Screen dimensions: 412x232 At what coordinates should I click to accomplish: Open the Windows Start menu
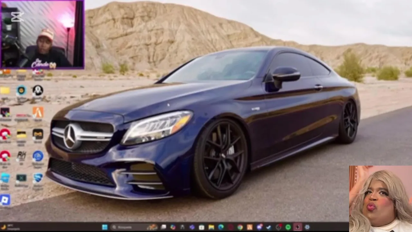[105, 227]
